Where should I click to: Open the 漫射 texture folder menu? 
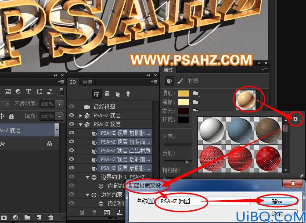pyautogui.click(x=196, y=94)
